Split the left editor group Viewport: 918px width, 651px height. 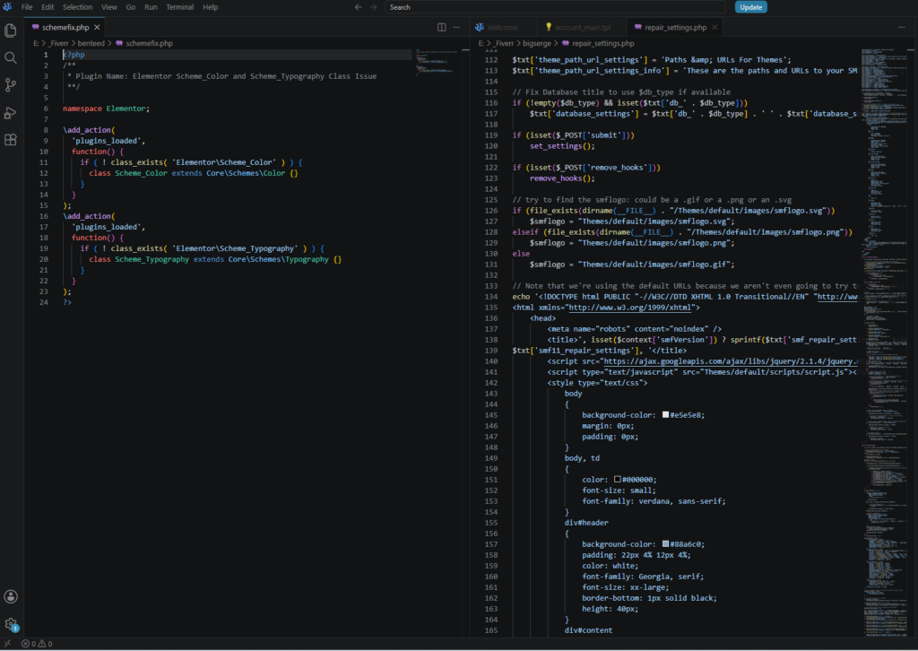[441, 27]
